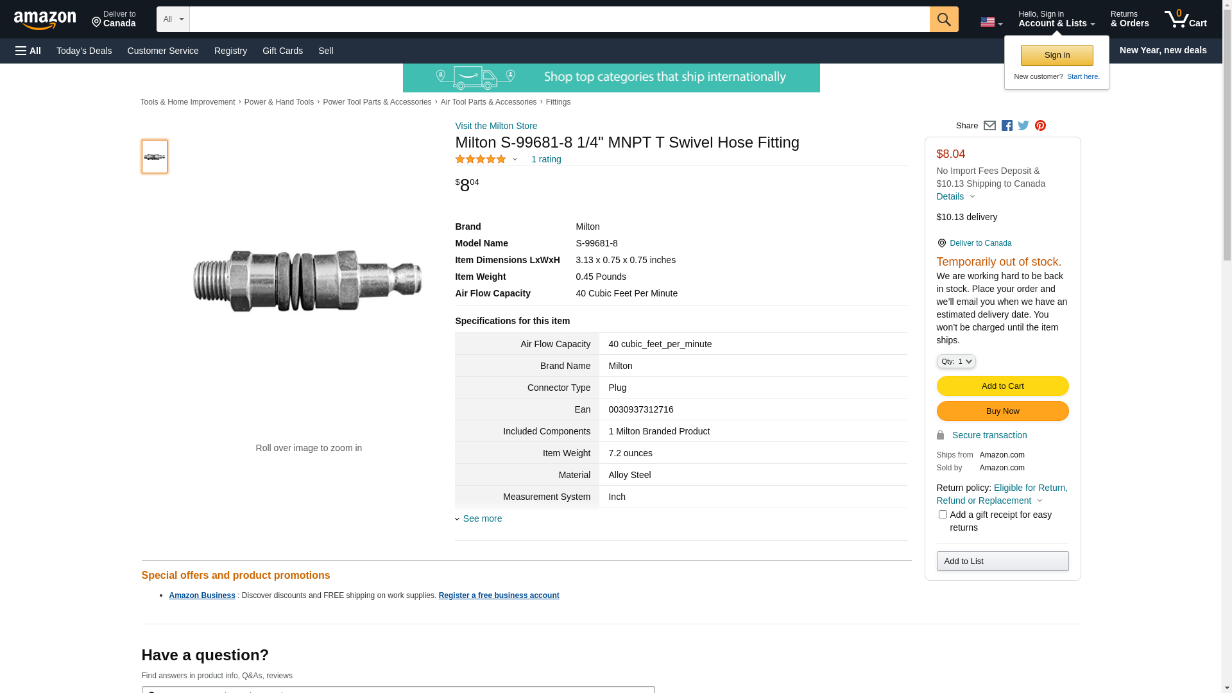Screen dimensions: 1232x693
Task: Open the shopping cart icon
Action: pos(1185,19)
